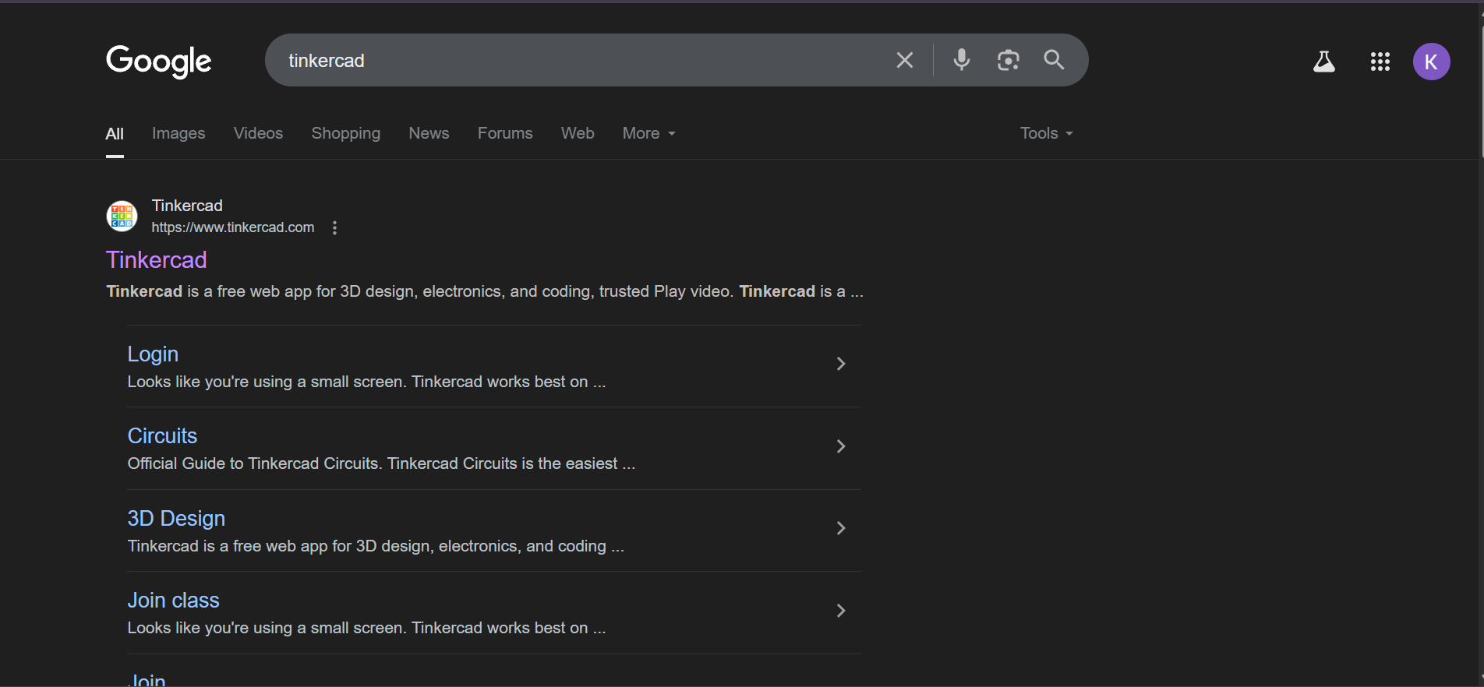Click the "Official Guide to Tinkercad Circuits" snippet
Viewport: 1484px width, 687px height.
click(x=381, y=463)
